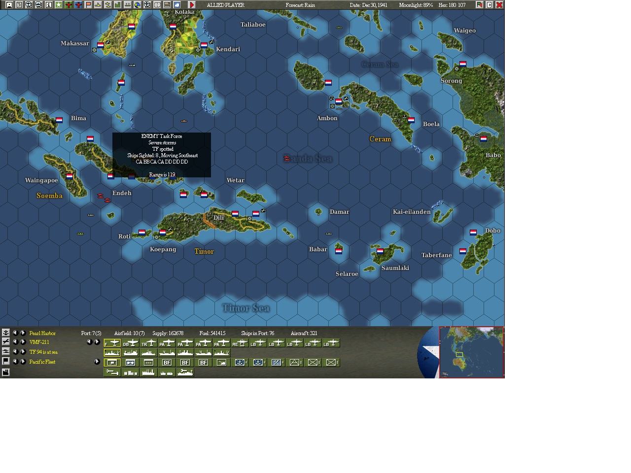Go to next base after Pearl Harbor
Viewport: 631px width, 473px height.
tap(23, 333)
